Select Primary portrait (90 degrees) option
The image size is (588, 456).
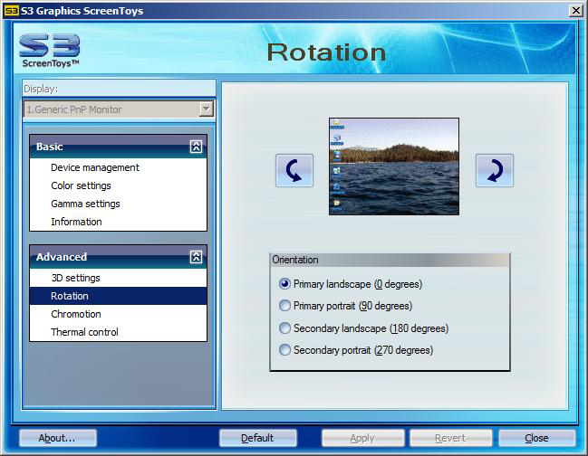click(x=285, y=306)
